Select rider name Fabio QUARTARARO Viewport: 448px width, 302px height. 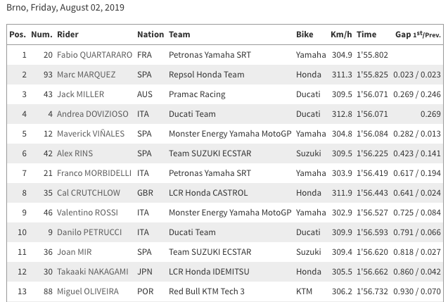(x=94, y=54)
